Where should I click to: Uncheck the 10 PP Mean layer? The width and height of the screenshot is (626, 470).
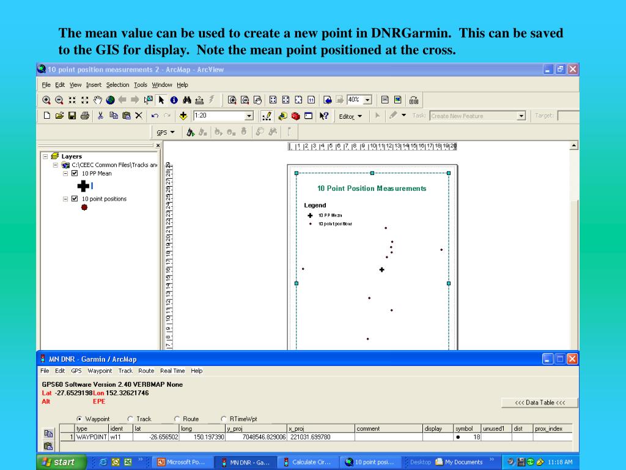(x=75, y=173)
